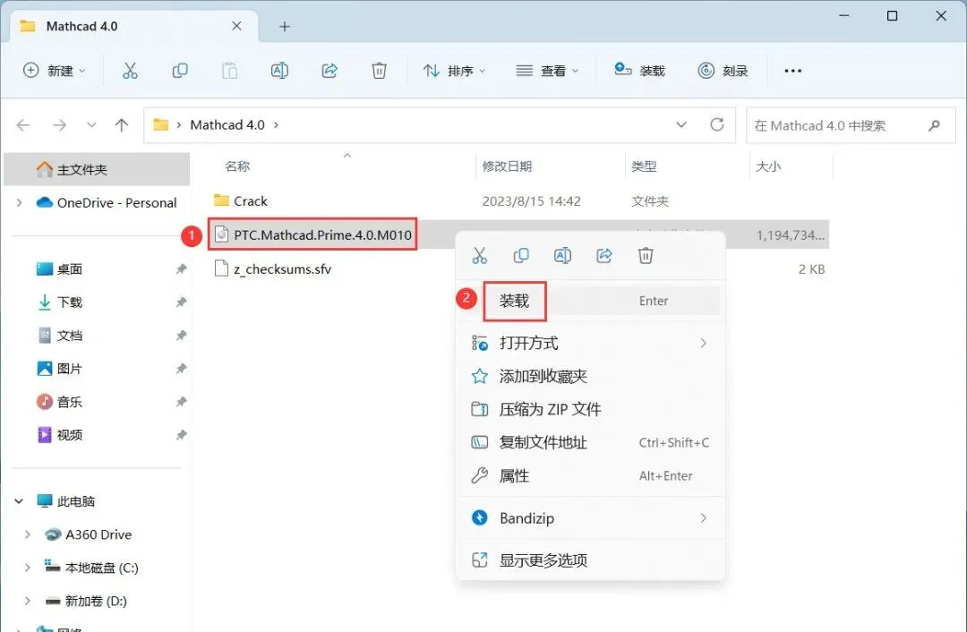Click the toolbar Paste icon
Image resolution: width=967 pixels, height=632 pixels.
point(229,71)
